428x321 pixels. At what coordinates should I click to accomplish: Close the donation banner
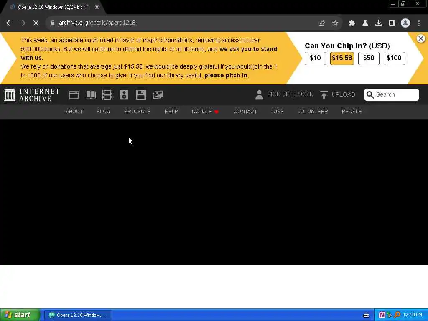[421, 38]
